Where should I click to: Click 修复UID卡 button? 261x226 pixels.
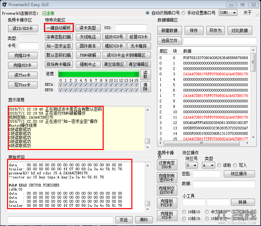pyautogui.click(x=139, y=37)
